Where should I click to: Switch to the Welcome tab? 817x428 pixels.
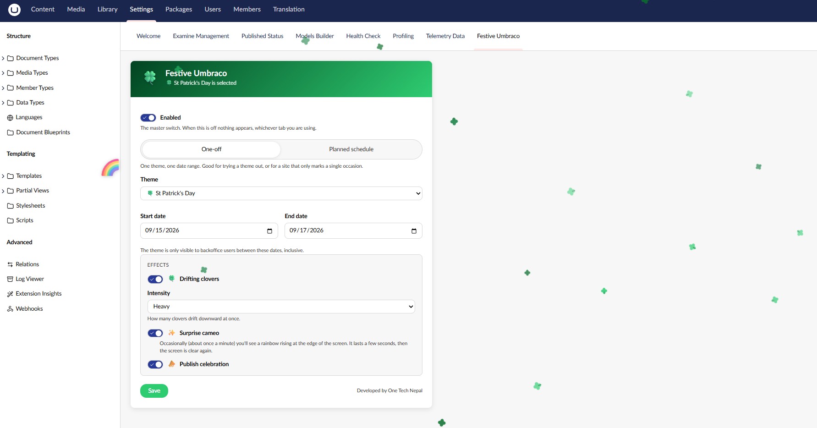point(148,36)
